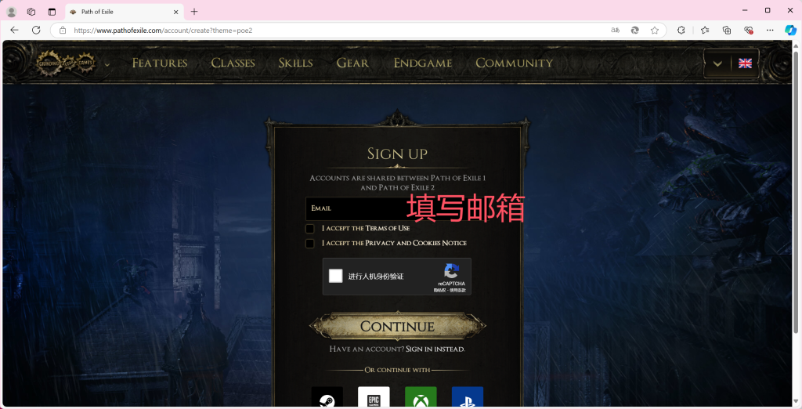Open the Features menu
802x409 pixels.
[x=160, y=63]
